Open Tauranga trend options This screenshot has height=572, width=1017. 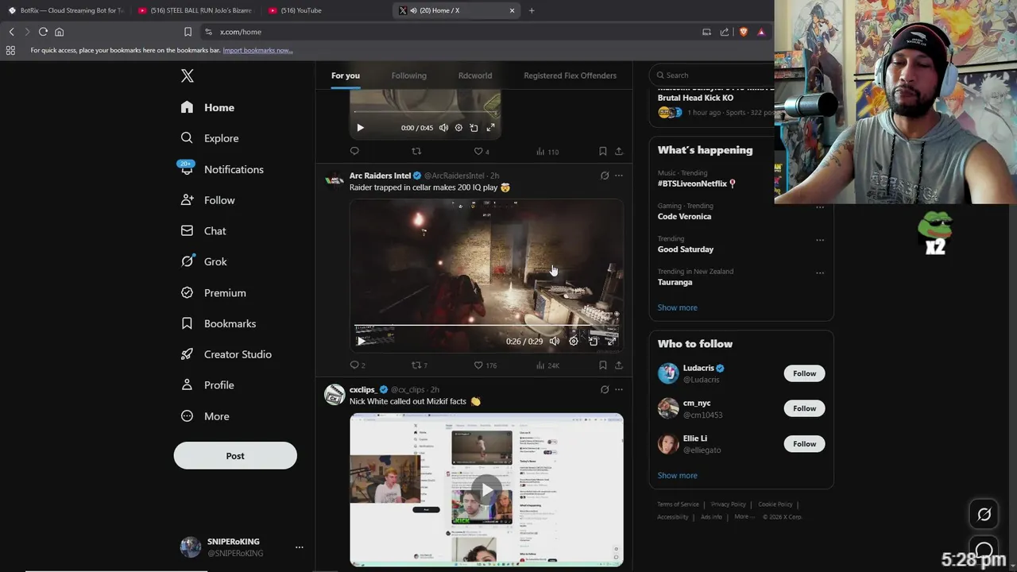820,272
